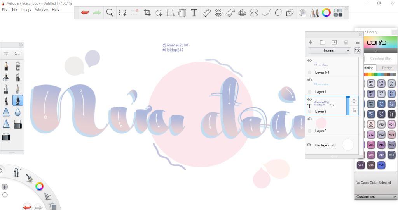
Task: Open the Edit menu
Action: tap(14, 10)
